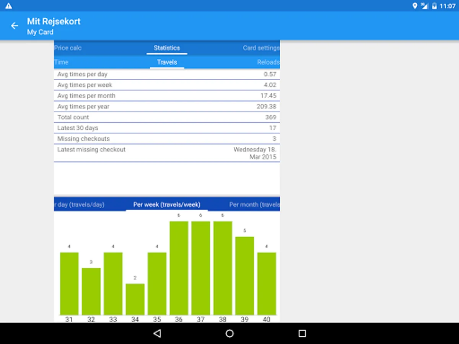The image size is (459, 344).
Task: Tap the battery status icon
Action: coord(434,6)
